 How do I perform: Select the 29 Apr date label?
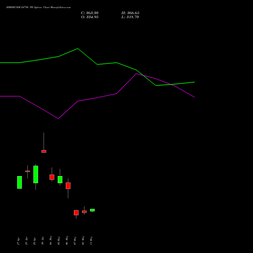pos(34,241)
